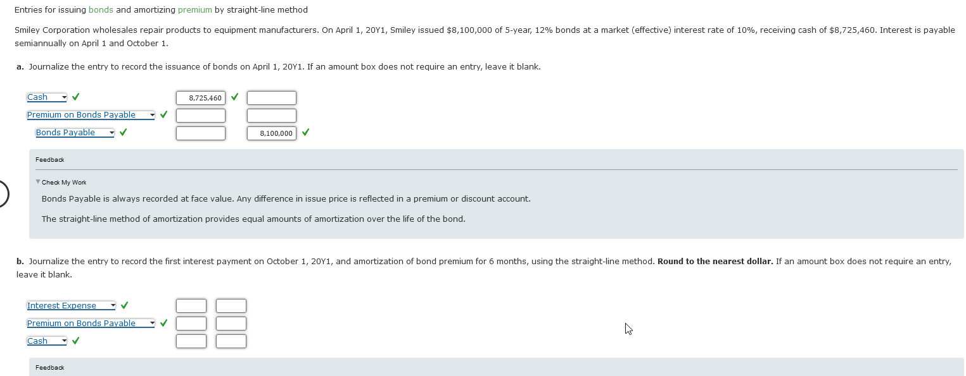Select the Feedback header under part b
The image size is (966, 376).
click(x=49, y=367)
